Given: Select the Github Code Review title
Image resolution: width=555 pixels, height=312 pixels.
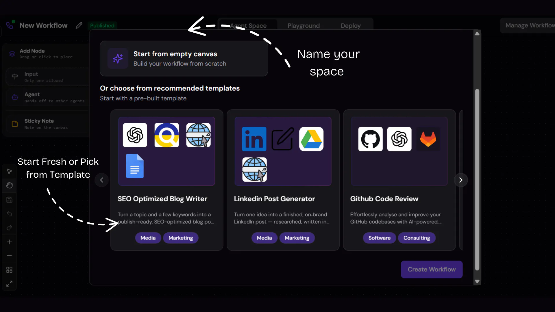Looking at the screenshot, I should click(384, 199).
